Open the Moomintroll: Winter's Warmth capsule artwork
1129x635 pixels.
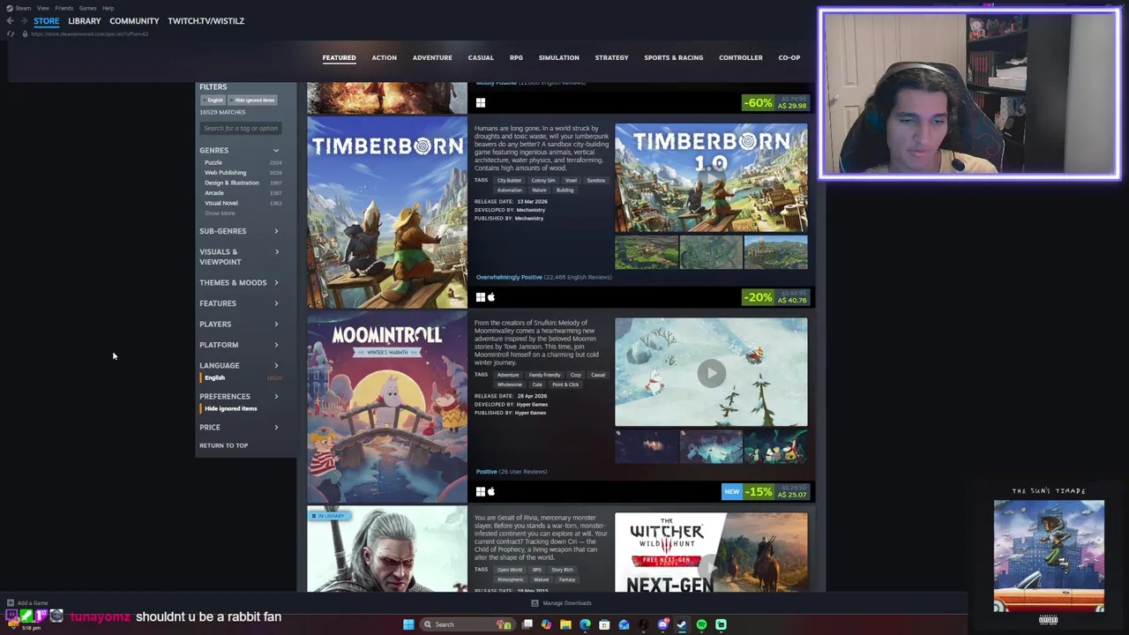[x=387, y=407]
